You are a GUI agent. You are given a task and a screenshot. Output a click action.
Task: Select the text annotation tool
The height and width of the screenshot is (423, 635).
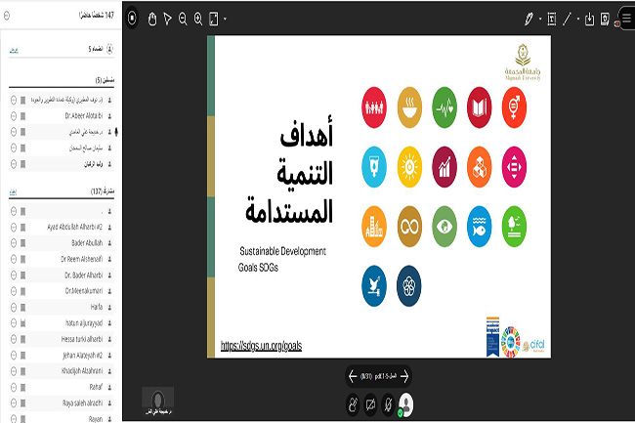[552, 19]
